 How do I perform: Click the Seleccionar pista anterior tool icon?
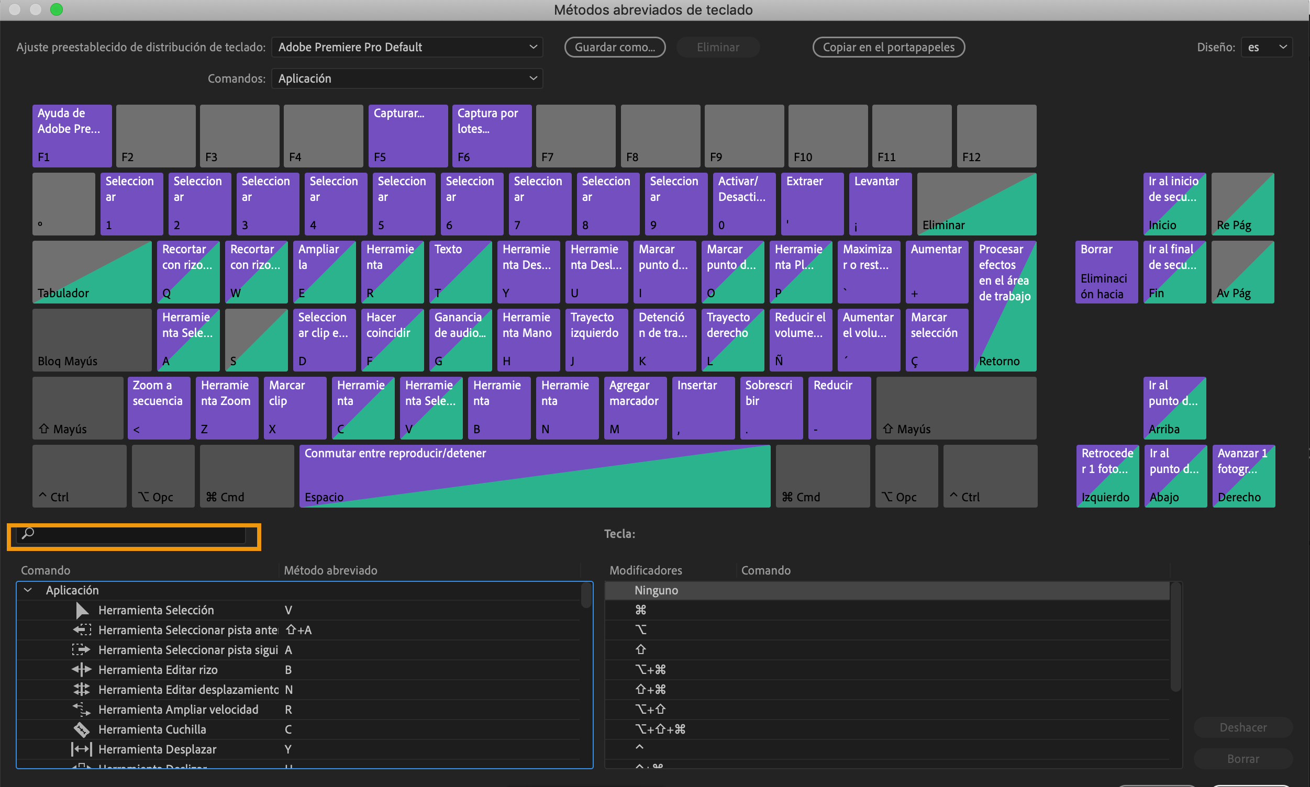82,630
